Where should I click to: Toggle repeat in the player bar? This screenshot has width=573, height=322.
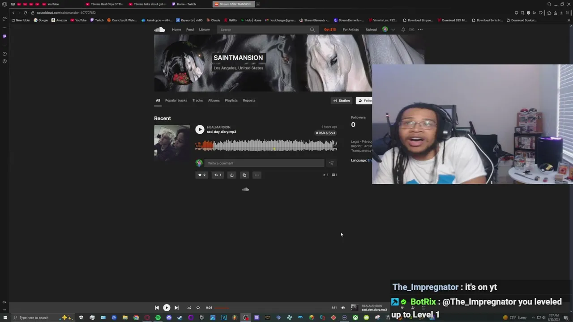(x=198, y=308)
